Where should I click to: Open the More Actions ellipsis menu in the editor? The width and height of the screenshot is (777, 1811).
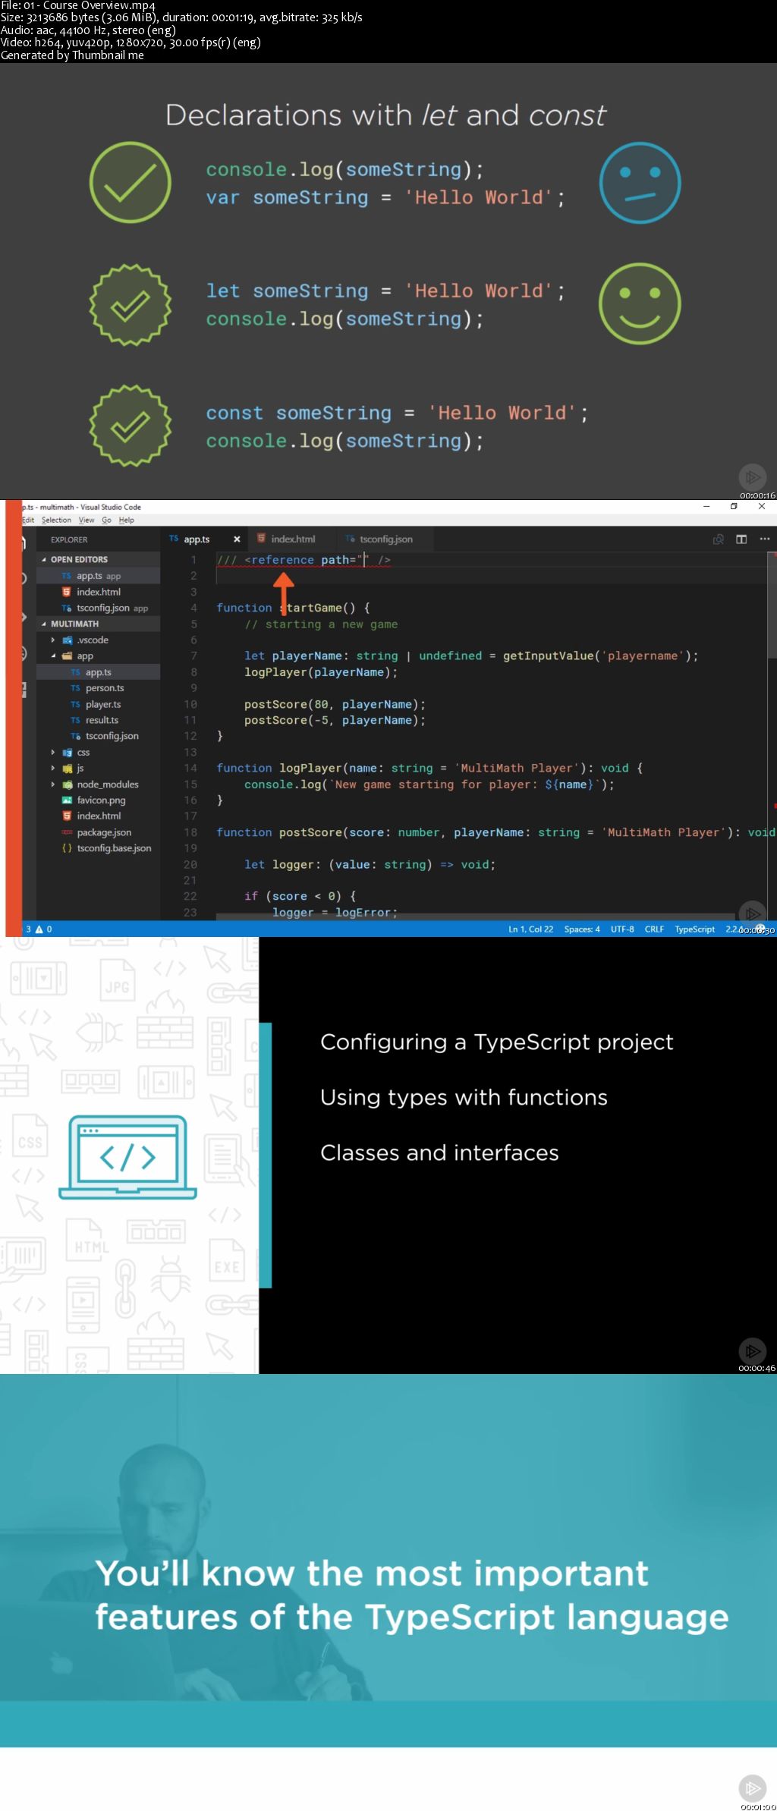tap(764, 539)
